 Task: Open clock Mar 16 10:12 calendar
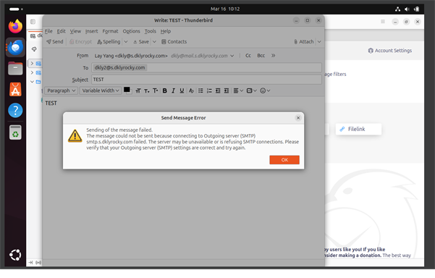point(225,9)
